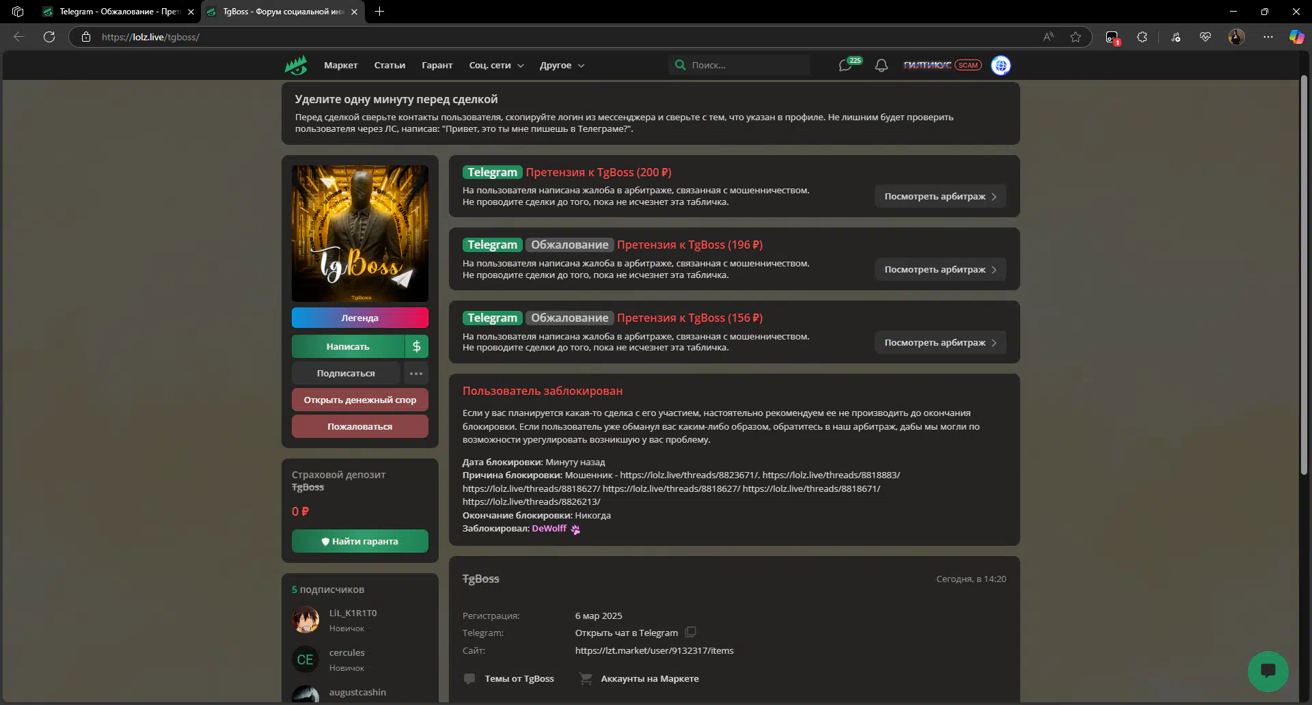Open browser essentials heart icon
1312x705 pixels.
(x=1205, y=37)
